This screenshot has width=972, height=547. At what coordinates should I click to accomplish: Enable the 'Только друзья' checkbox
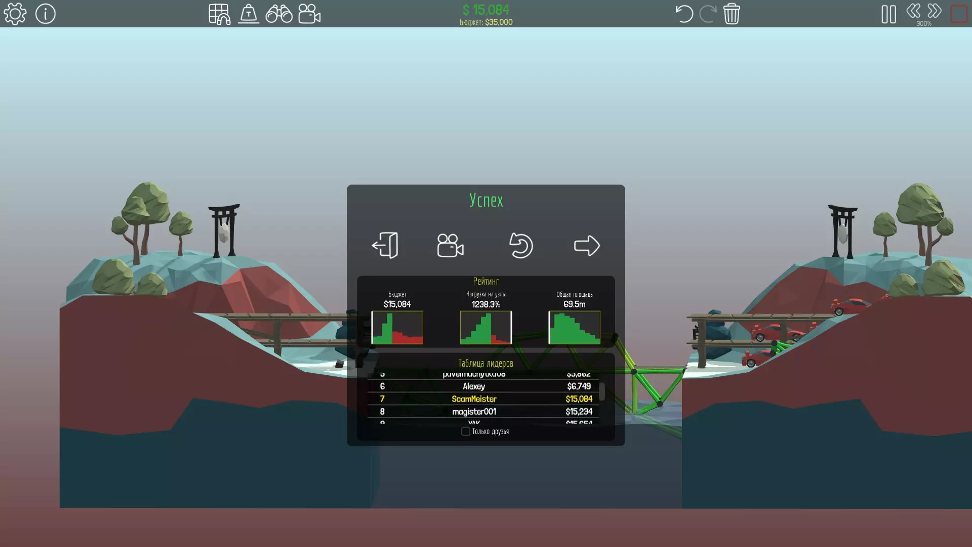(x=466, y=432)
